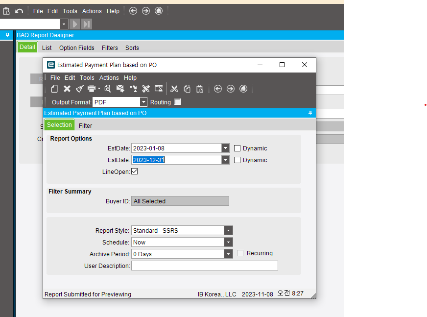
Task: Open Tools menu in BAQ Report Designer
Action: [70, 11]
